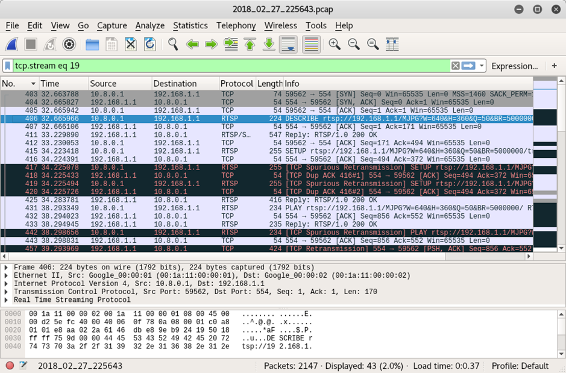Click the Expression... button
Screen dimensions: 566x373
514,66
